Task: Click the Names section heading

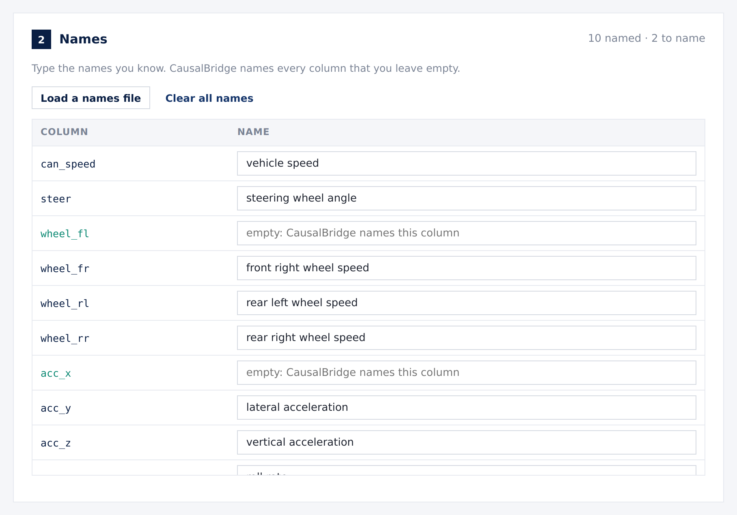Action: pyautogui.click(x=83, y=39)
